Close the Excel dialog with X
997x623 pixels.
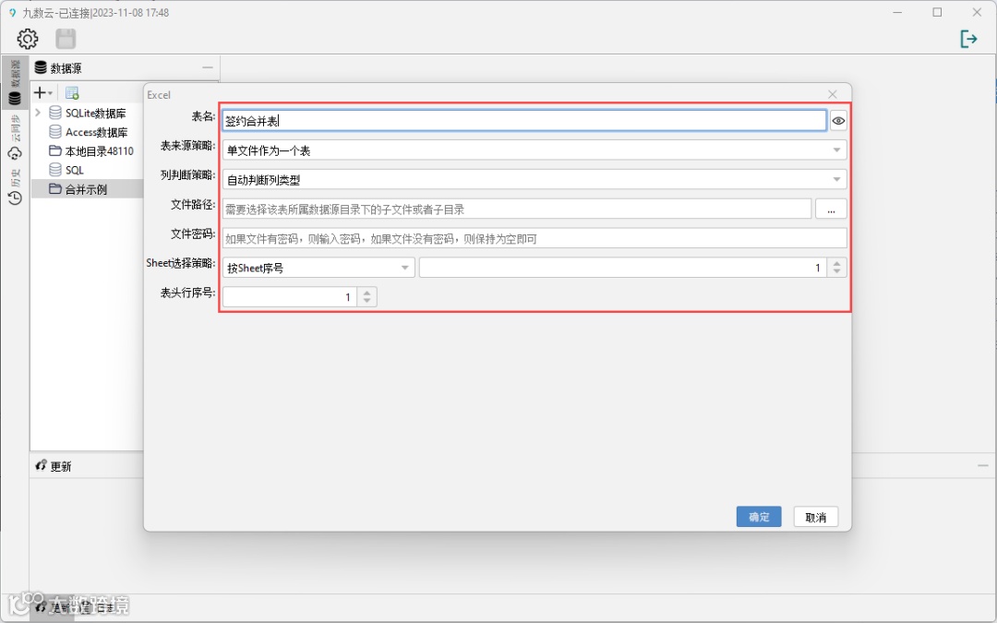pos(833,94)
